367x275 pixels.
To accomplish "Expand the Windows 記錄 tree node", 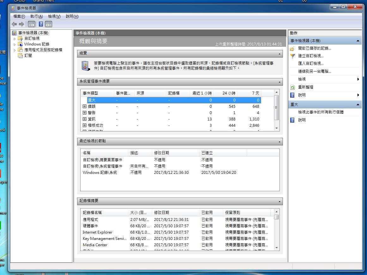I will pos(15,45).
